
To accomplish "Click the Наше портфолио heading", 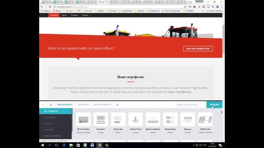I will point(131,77).
